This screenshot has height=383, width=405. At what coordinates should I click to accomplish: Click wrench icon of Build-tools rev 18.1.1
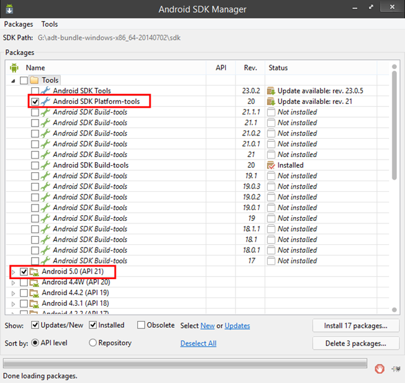(x=46, y=229)
